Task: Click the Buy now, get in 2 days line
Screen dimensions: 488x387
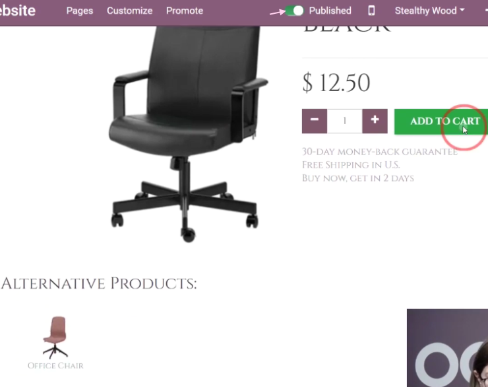Action: 358,178
